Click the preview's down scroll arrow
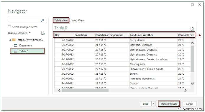This screenshot has width=205, height=112. tap(192, 83)
